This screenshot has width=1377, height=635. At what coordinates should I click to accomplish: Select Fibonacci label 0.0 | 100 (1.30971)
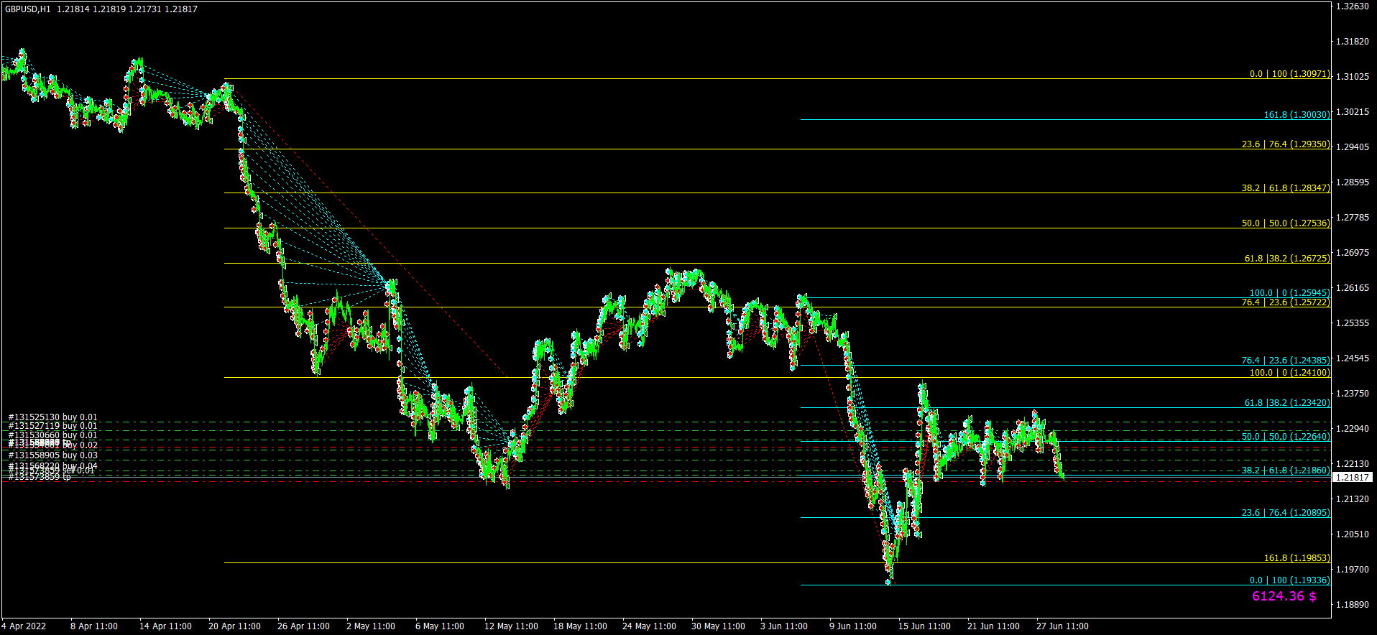point(1289,74)
